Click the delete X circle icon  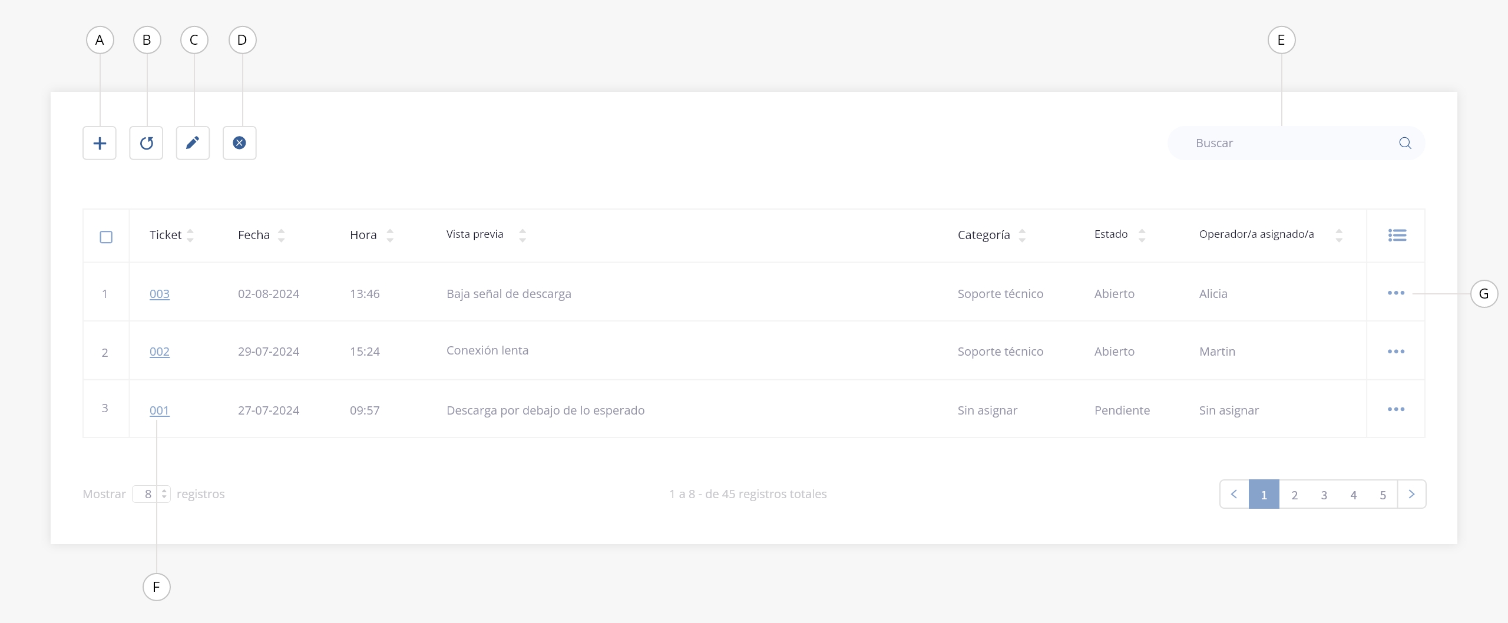[x=239, y=143]
